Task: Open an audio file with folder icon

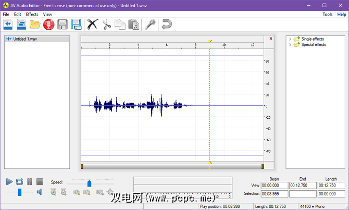Action: tap(35, 24)
